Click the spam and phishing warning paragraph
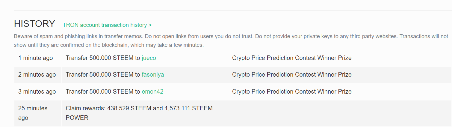 [x=231, y=41]
